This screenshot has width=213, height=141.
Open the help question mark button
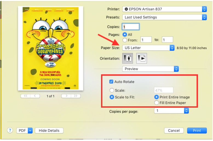click(10, 130)
